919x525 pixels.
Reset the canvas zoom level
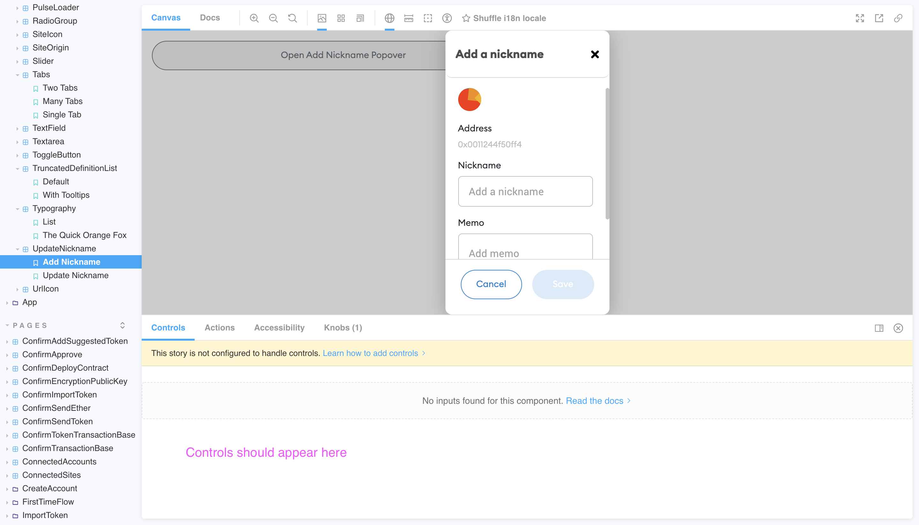292,18
